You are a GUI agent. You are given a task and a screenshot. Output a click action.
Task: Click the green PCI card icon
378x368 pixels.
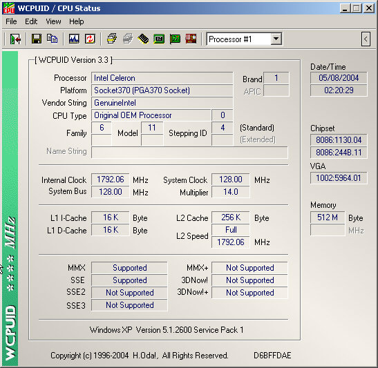(x=175, y=39)
